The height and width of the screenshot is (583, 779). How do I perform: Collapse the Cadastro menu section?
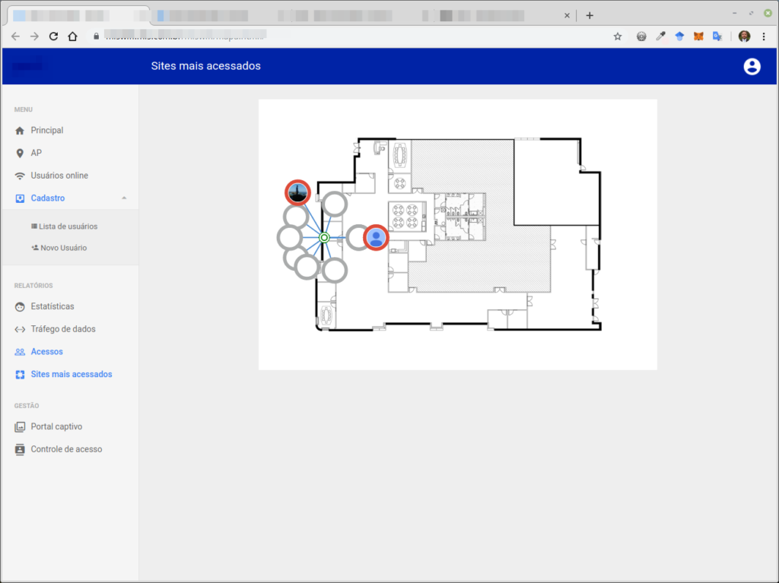click(123, 198)
